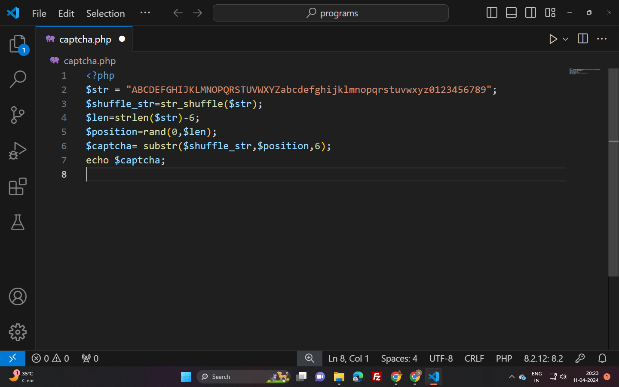Click the rand function on line 5
This screenshot has height=387, width=619.
(x=154, y=132)
